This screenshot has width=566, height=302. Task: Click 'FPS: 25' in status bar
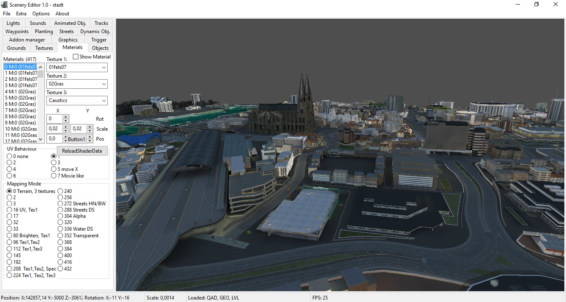pyautogui.click(x=320, y=298)
